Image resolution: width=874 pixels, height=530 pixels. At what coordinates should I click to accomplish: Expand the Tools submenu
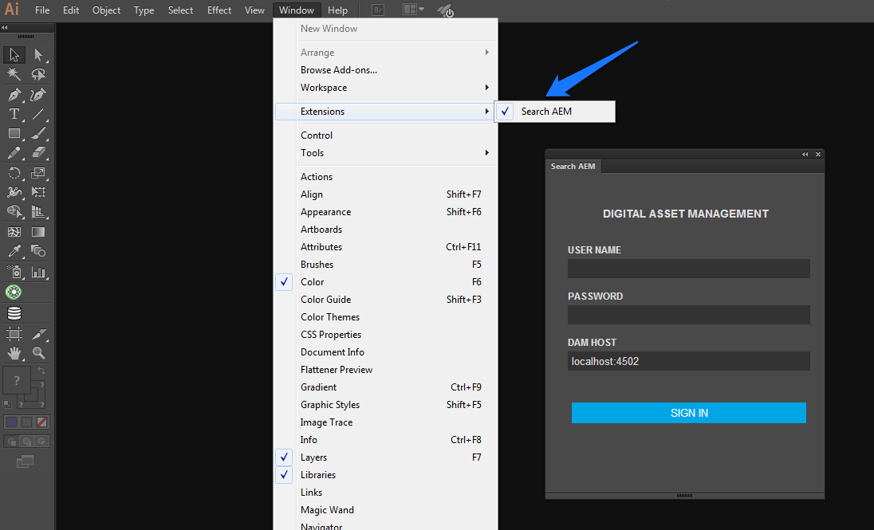click(386, 153)
